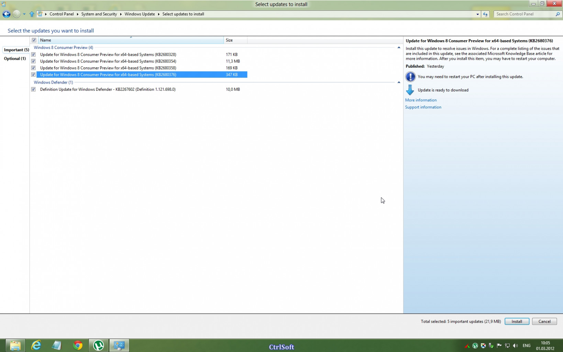Uncheck update KB2680376
Image resolution: width=563 pixels, height=352 pixels.
[33, 75]
